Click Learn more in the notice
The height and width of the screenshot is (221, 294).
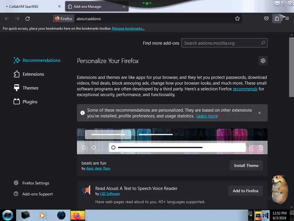tap(207, 116)
